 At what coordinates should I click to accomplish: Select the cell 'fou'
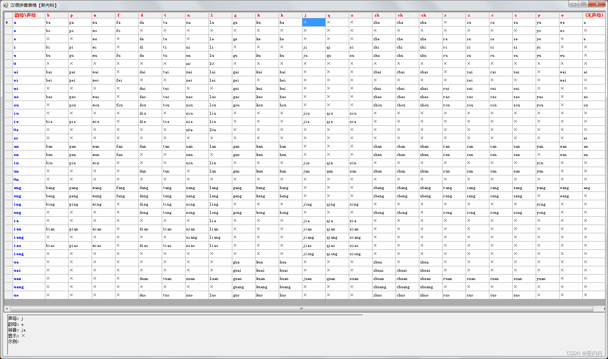127,105
